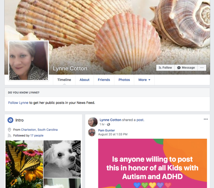Screen dimensions: 214x188
Task: Click the Intro globe icon
Action: (x=10, y=120)
